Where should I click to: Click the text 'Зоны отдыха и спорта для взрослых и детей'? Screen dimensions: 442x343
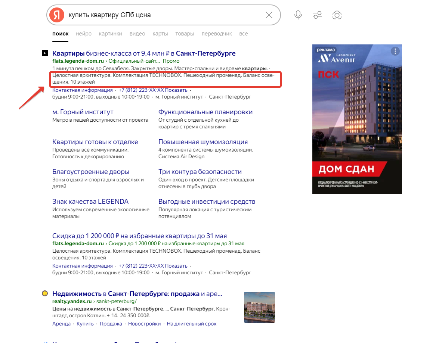pyautogui.click(x=98, y=183)
